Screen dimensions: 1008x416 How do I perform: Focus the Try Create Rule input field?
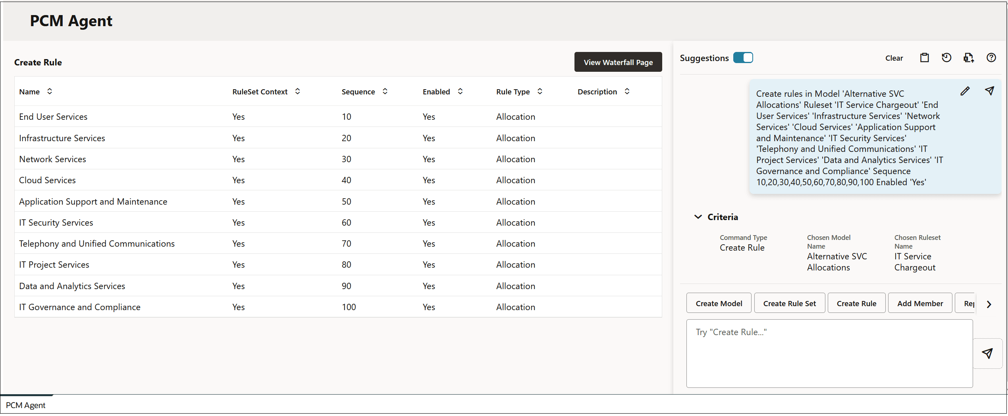pyautogui.click(x=829, y=353)
